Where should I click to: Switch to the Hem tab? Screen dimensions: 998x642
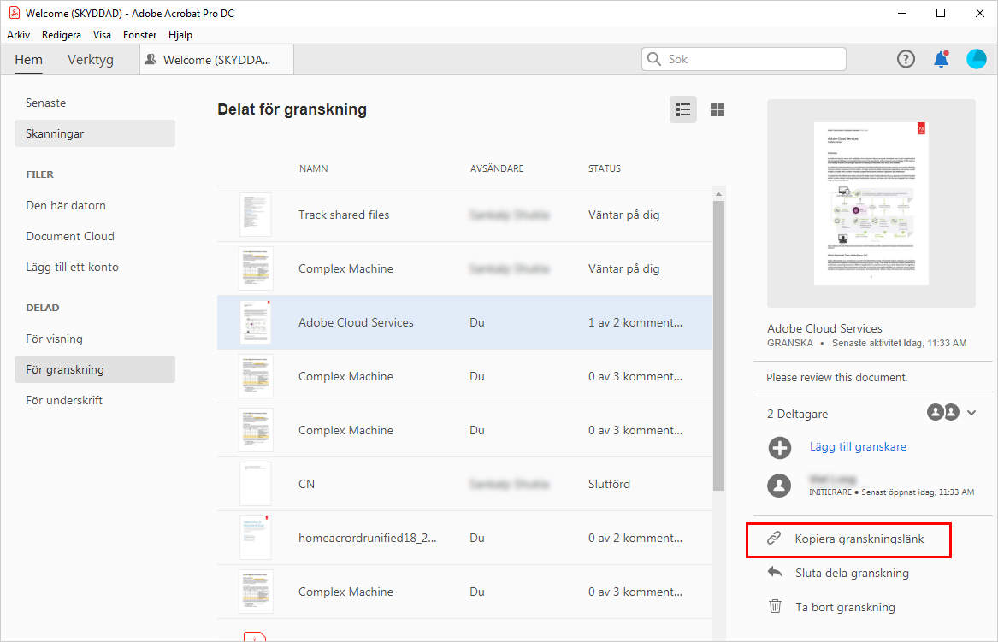[28, 60]
